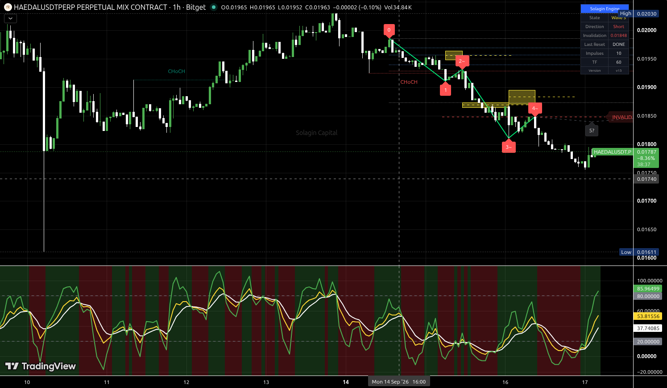667x388 pixels.
Task: Select red wave marker labeled 0
Action: point(389,30)
